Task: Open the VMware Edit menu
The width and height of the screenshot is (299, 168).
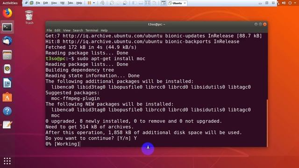Action: point(45,3)
